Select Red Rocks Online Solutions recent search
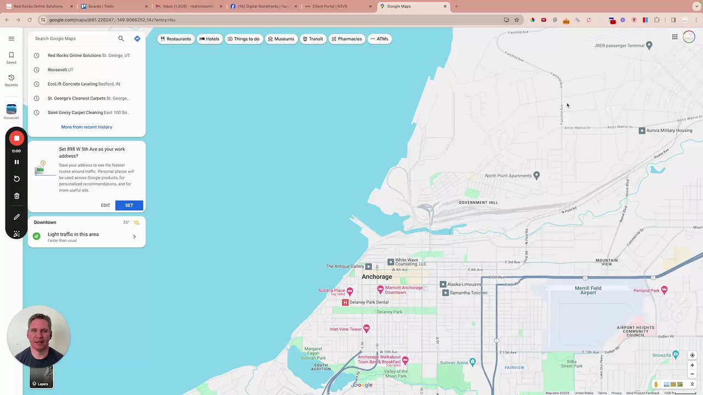The image size is (703, 395). pyautogui.click(x=87, y=55)
